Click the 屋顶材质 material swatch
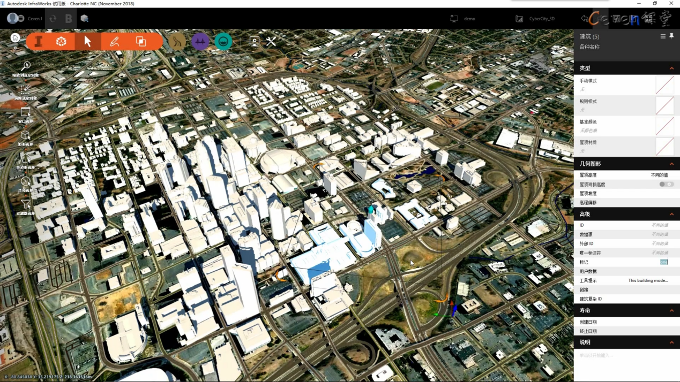 click(x=664, y=147)
